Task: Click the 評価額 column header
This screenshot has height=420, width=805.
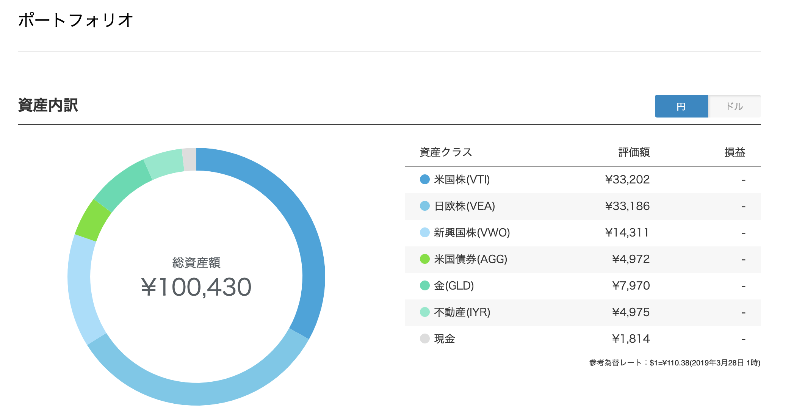Action: [x=634, y=152]
